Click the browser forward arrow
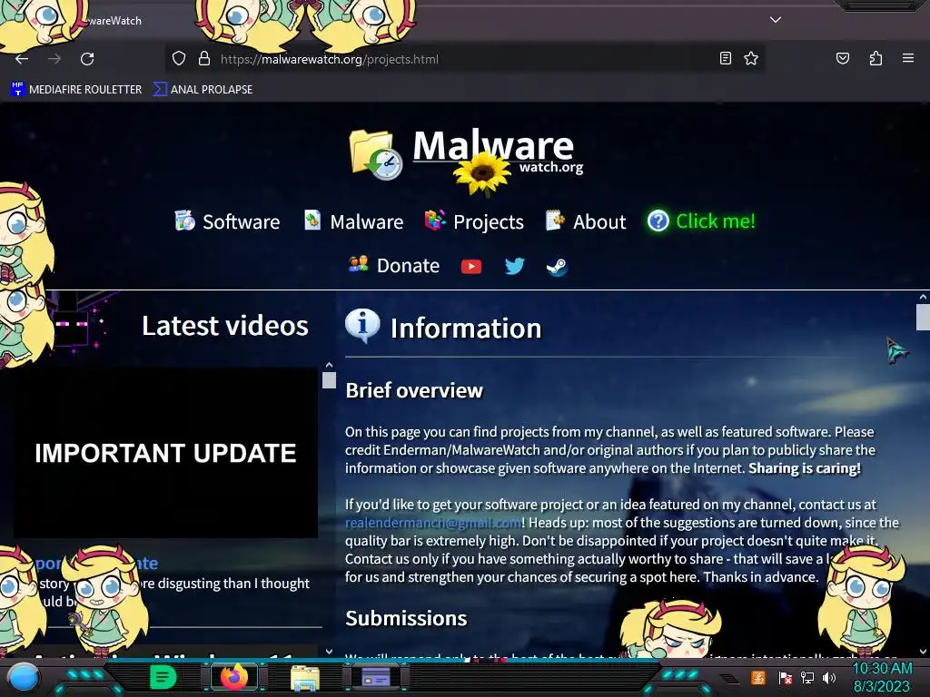 click(54, 59)
